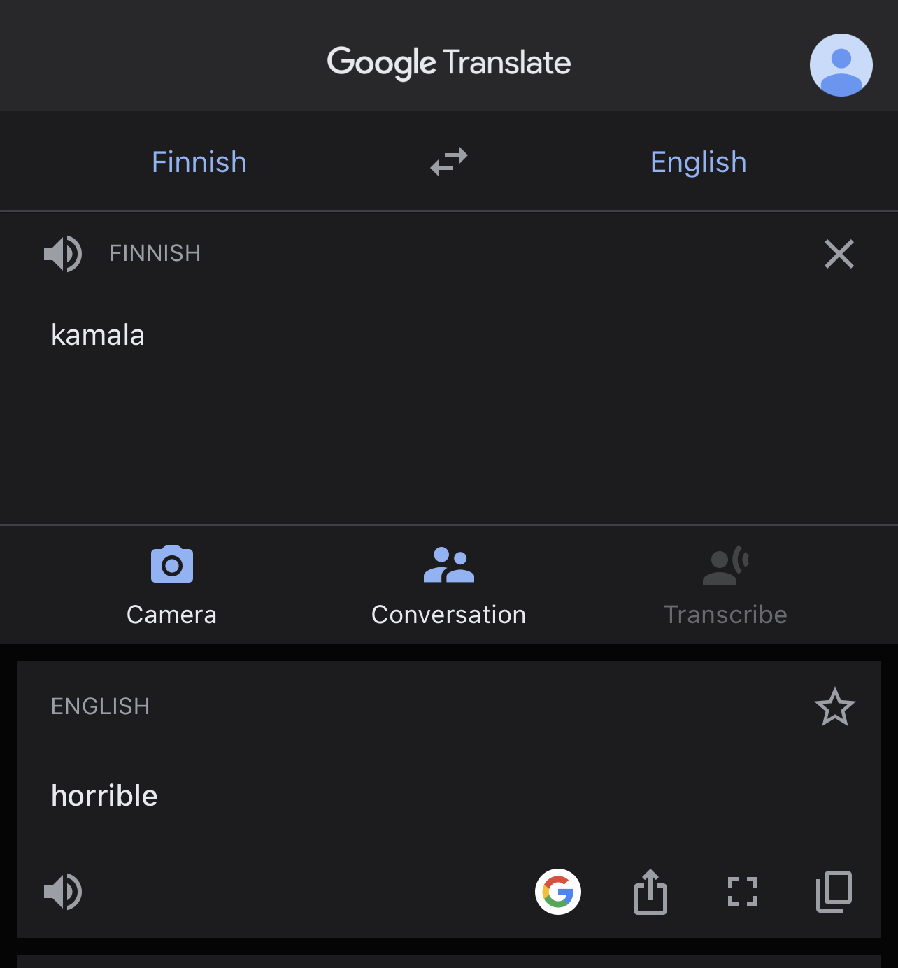Tap the Camera label text

(171, 615)
